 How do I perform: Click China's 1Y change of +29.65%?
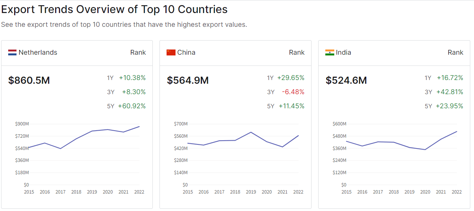(x=291, y=78)
